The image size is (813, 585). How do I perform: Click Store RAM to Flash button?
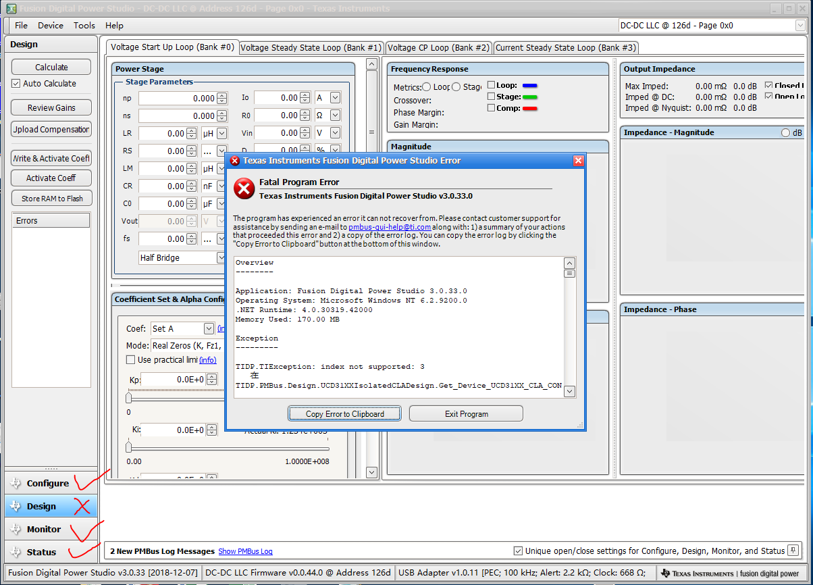point(51,199)
